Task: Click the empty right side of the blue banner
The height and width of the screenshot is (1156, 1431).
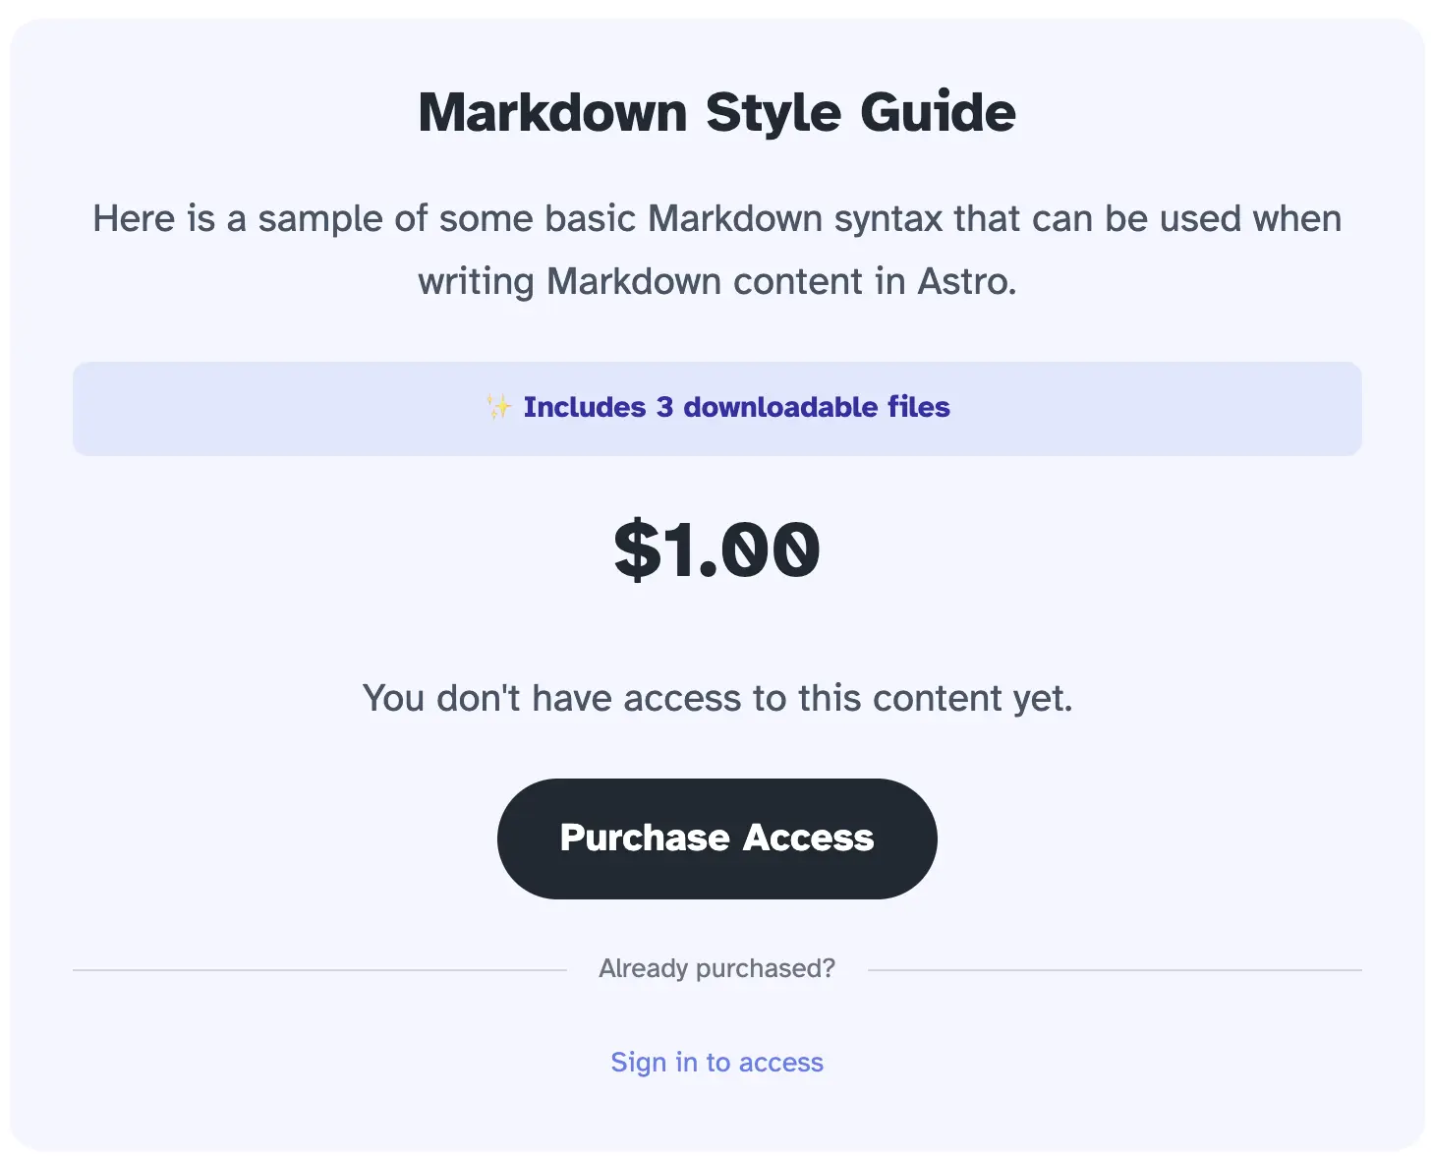Action: pos(1179,409)
